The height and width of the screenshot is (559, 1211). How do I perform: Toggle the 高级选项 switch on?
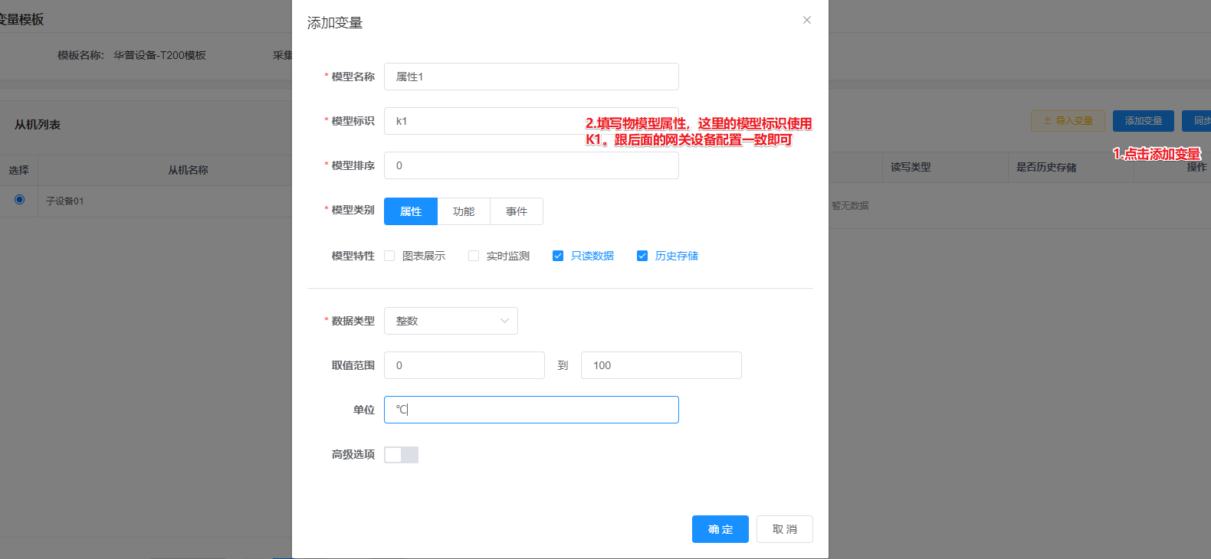click(401, 455)
